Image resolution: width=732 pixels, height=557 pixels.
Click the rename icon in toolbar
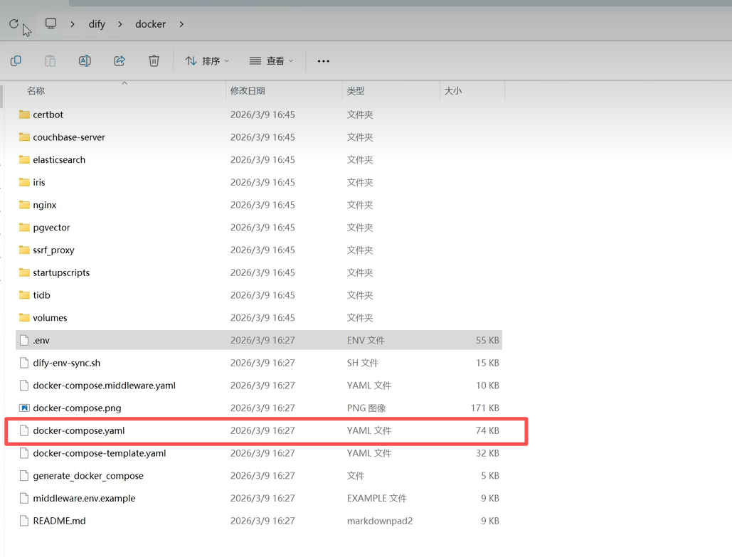(85, 60)
